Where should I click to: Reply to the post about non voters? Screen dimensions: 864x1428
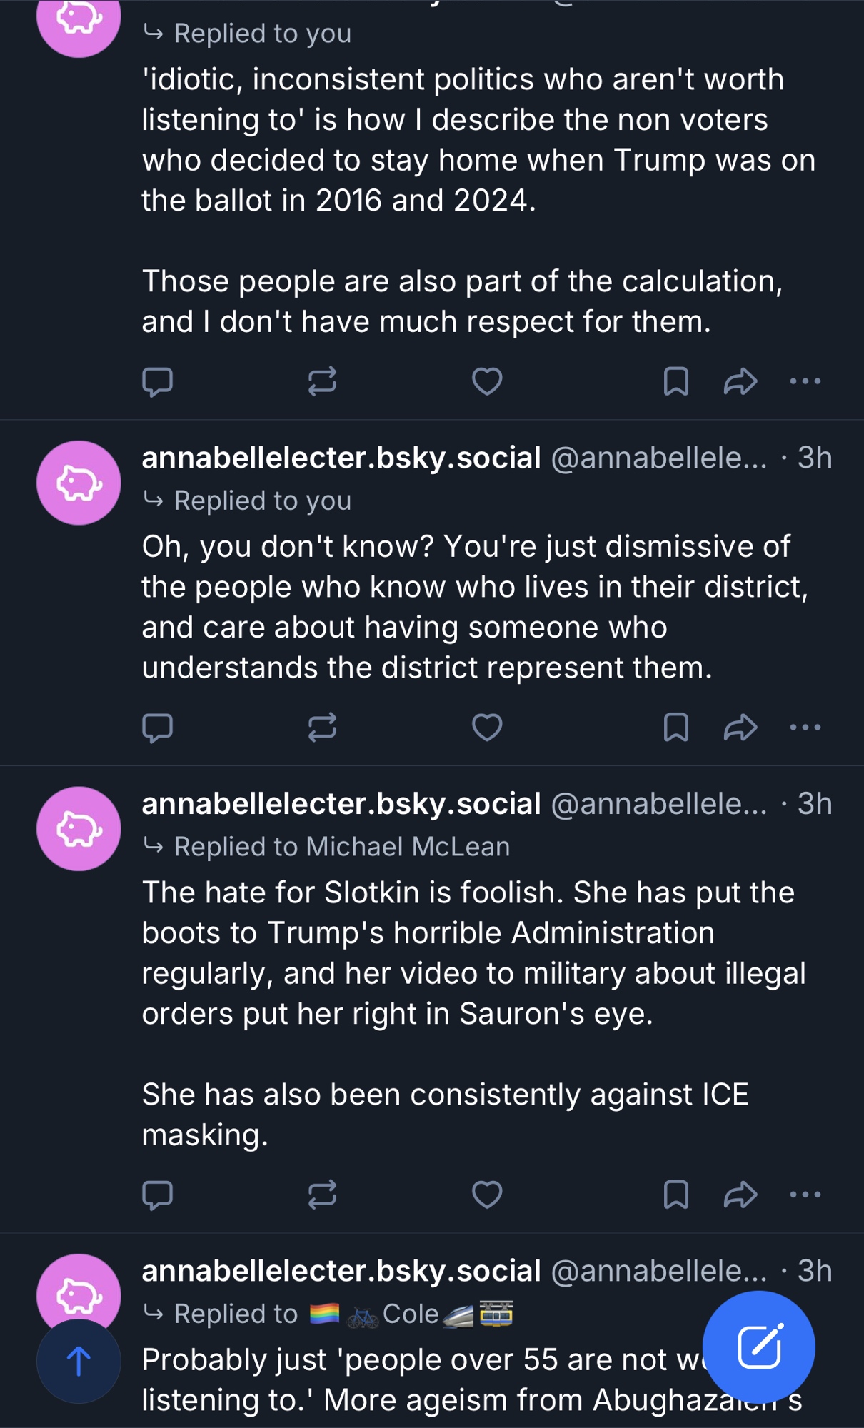tap(157, 381)
